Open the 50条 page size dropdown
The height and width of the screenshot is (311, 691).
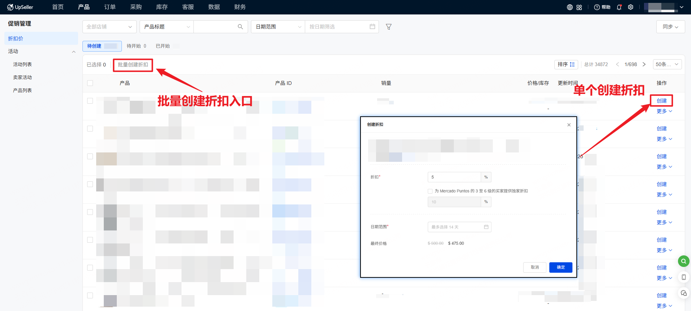(667, 64)
